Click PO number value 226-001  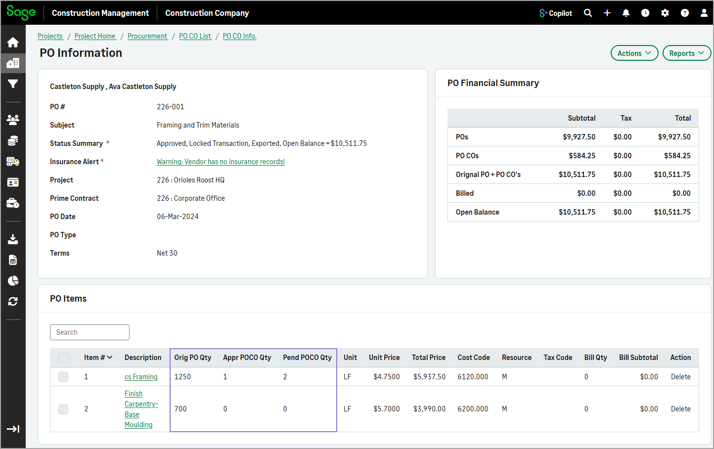point(171,107)
